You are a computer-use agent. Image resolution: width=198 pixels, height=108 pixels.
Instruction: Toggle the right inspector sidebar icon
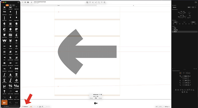pyautogui.click(x=196, y=2)
